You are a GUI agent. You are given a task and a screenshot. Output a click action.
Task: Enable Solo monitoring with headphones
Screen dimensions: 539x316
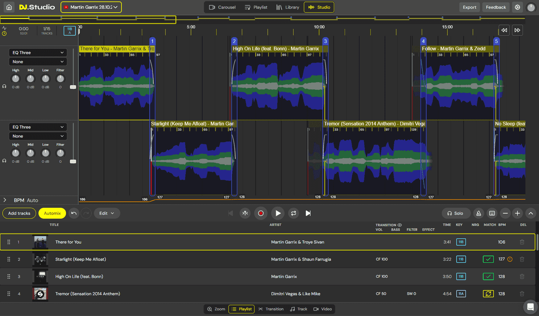(x=456, y=213)
